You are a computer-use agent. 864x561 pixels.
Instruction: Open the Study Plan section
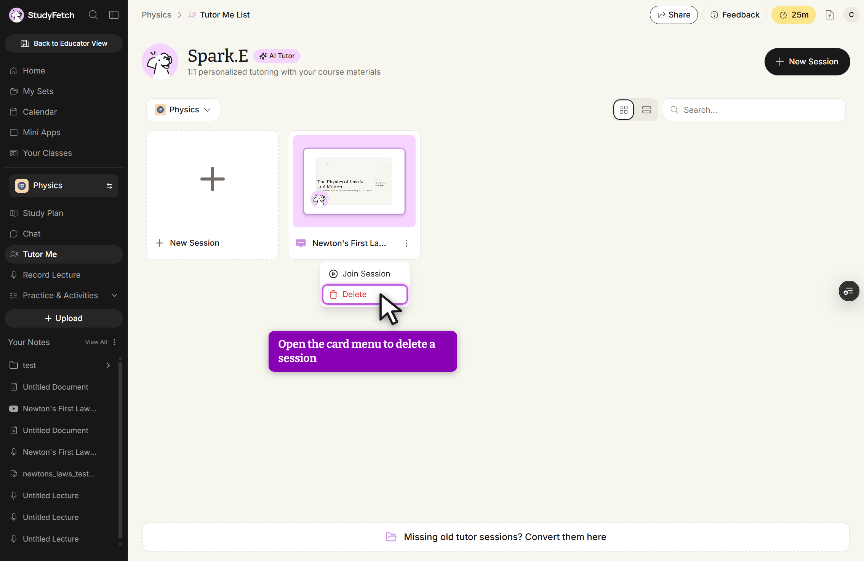coord(64,213)
